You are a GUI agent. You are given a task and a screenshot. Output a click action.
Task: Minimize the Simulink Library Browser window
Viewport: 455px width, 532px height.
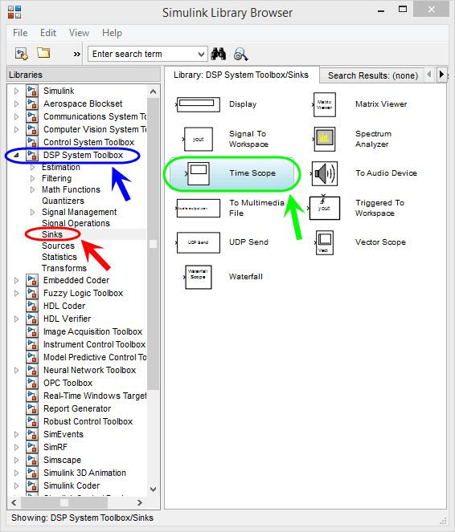coord(381,10)
